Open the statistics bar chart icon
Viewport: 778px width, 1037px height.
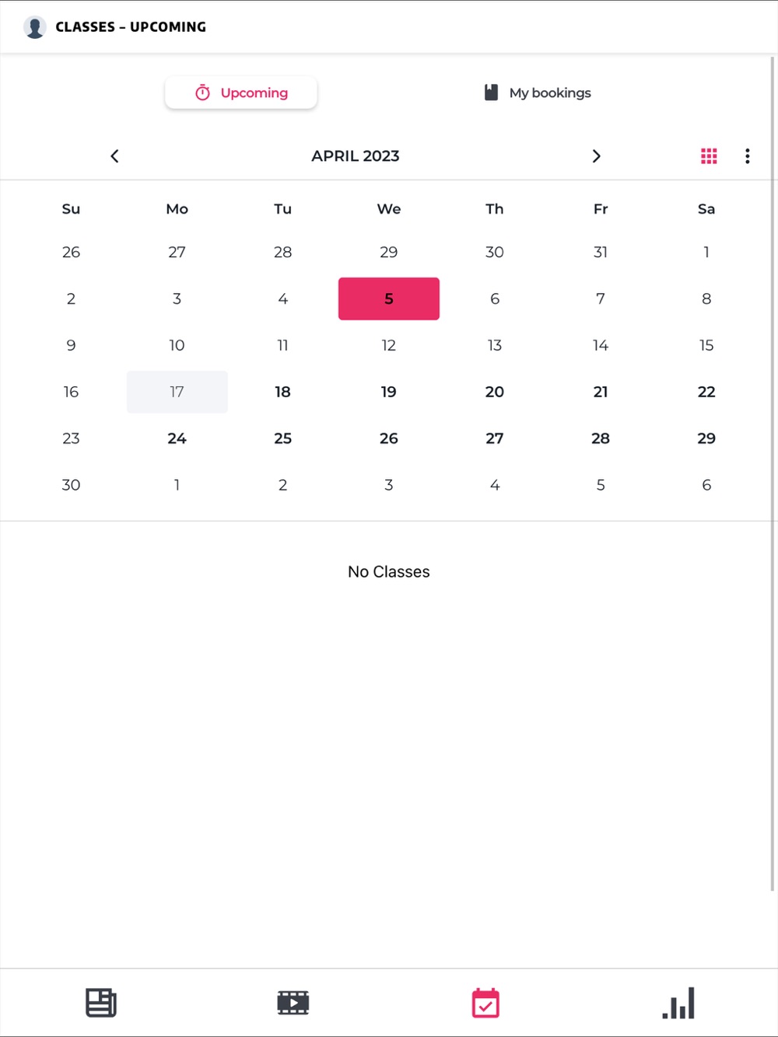[x=678, y=1003]
